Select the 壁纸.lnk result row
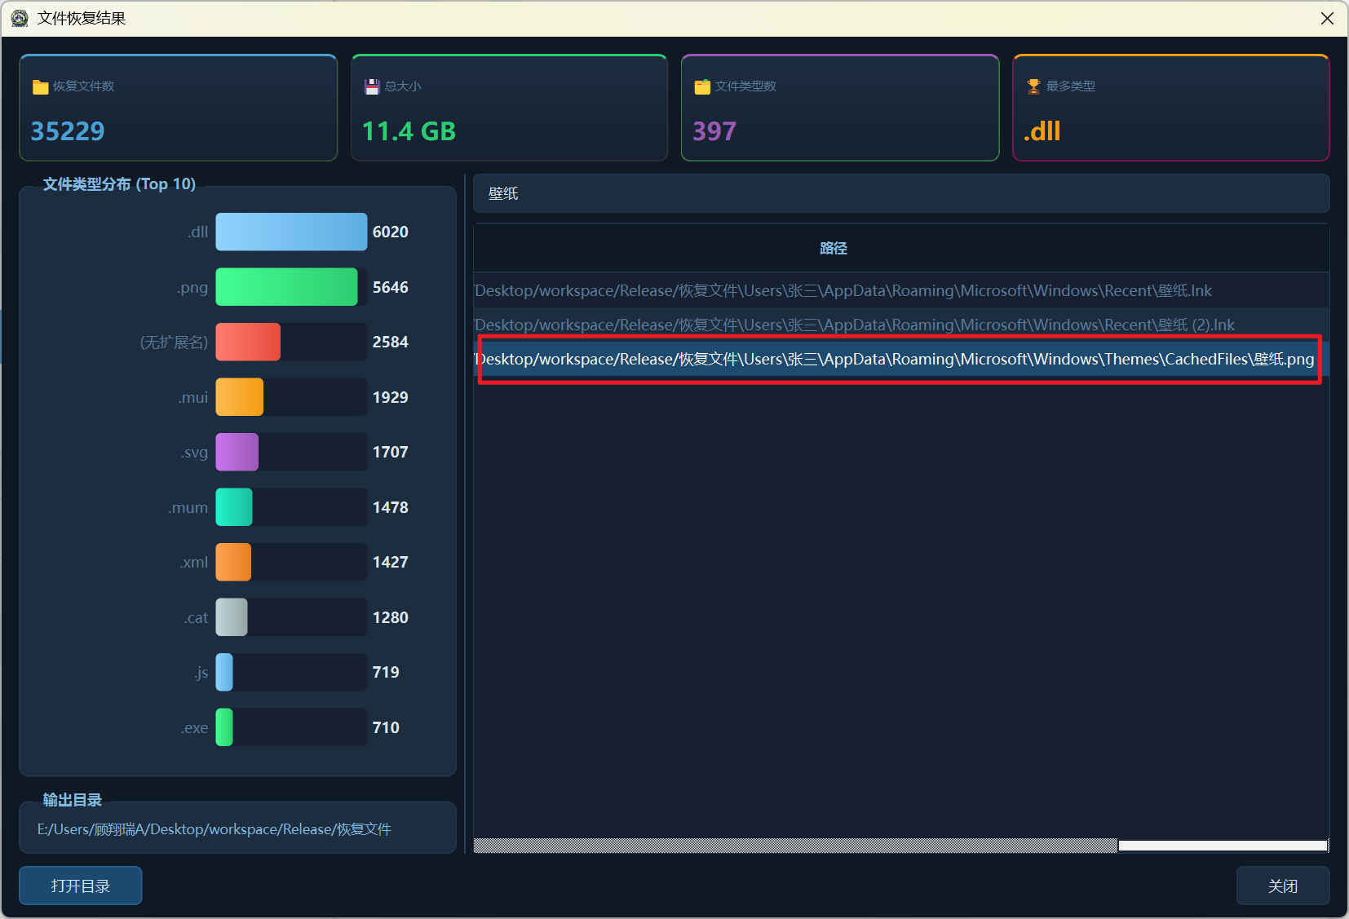 tap(843, 290)
